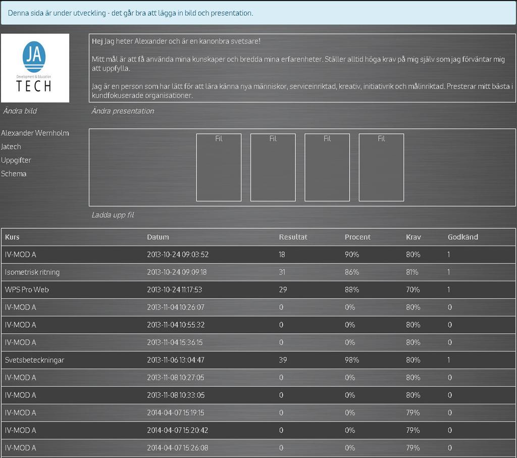Click the Datum column header

point(158,237)
